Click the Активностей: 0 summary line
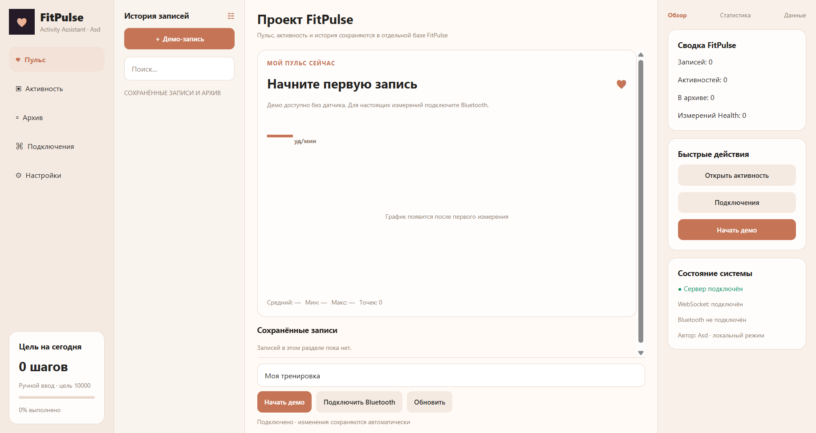 pyautogui.click(x=702, y=80)
